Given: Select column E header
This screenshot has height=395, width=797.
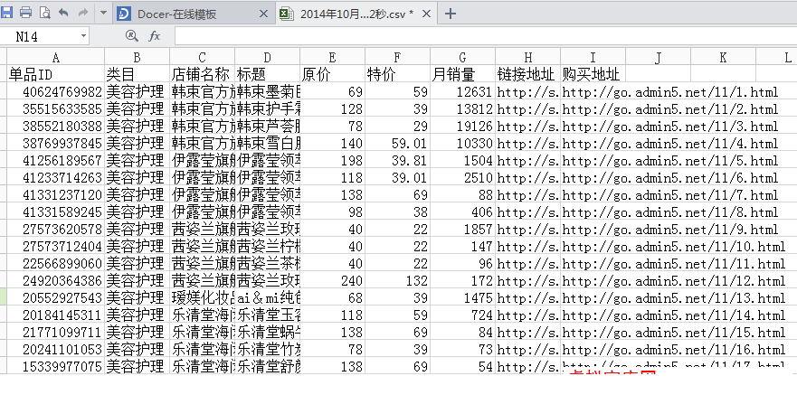Looking at the screenshot, I should (333, 57).
